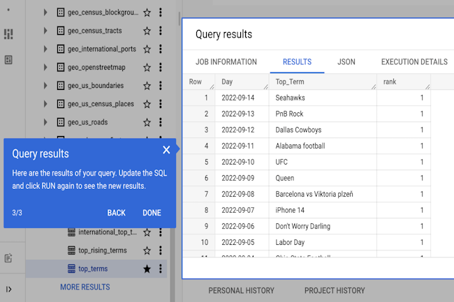This screenshot has width=454, height=302.
Task: Expand the collapsed left navigation panel
Action: [x=8, y=289]
